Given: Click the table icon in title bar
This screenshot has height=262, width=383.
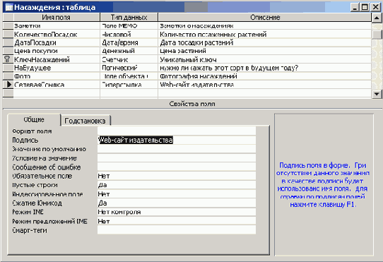Looking at the screenshot, I should point(8,7).
